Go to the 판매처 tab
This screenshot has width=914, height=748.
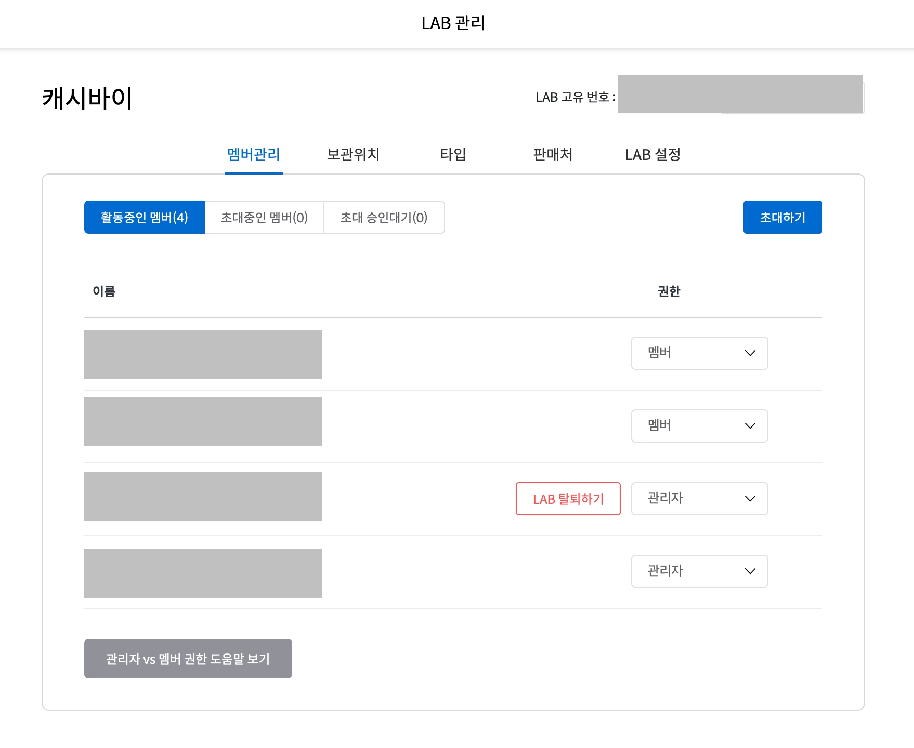click(553, 155)
